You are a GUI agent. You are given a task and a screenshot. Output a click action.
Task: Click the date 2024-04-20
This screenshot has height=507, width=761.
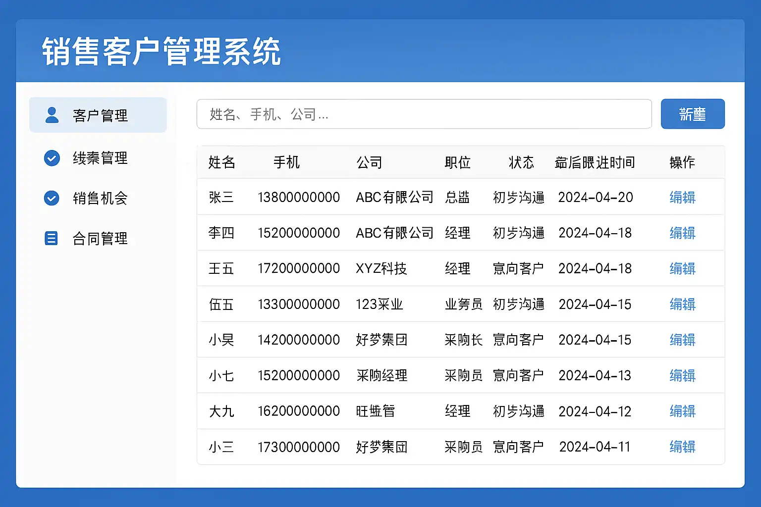coord(596,197)
